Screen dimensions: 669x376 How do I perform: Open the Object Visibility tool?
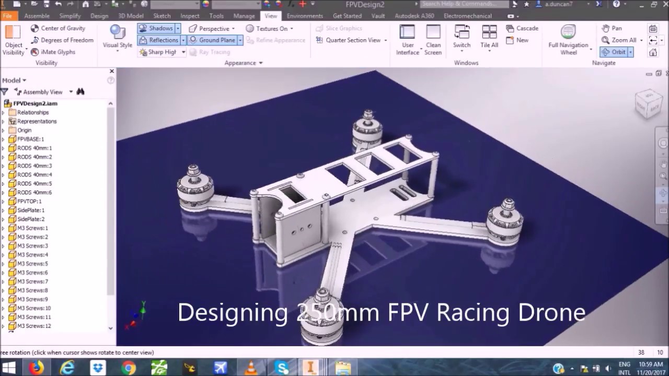13,40
